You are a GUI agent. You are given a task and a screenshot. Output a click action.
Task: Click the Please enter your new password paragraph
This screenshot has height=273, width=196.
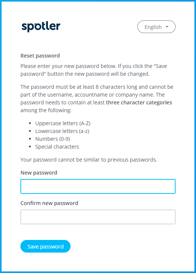(x=94, y=70)
